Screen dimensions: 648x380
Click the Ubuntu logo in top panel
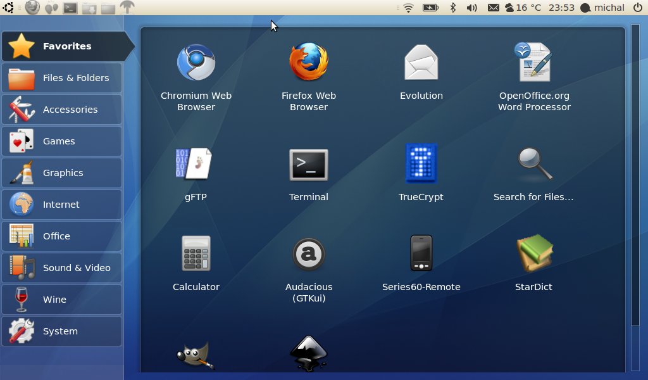(8, 8)
